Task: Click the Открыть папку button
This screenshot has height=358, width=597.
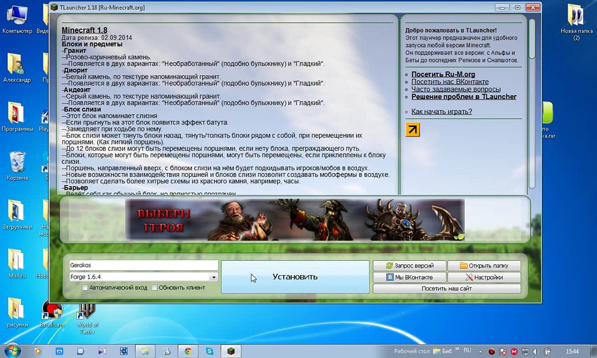Action: 484,266
